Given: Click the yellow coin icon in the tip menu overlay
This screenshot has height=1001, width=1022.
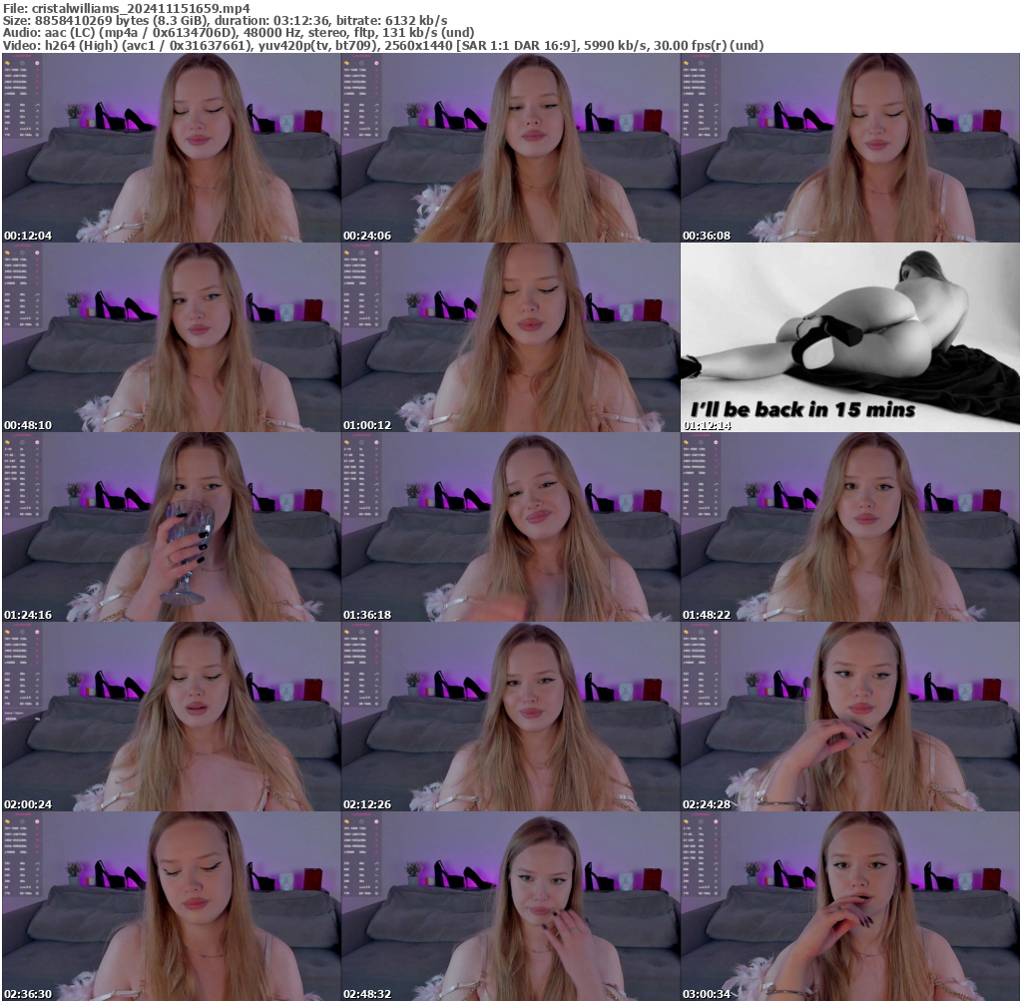Looking at the screenshot, I should pos(7,63).
